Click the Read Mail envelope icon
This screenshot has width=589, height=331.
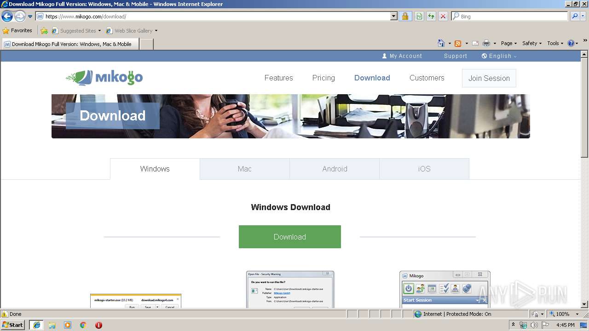(475, 43)
